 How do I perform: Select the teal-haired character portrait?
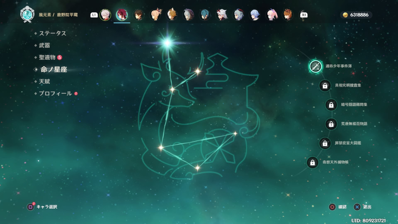tap(205, 15)
